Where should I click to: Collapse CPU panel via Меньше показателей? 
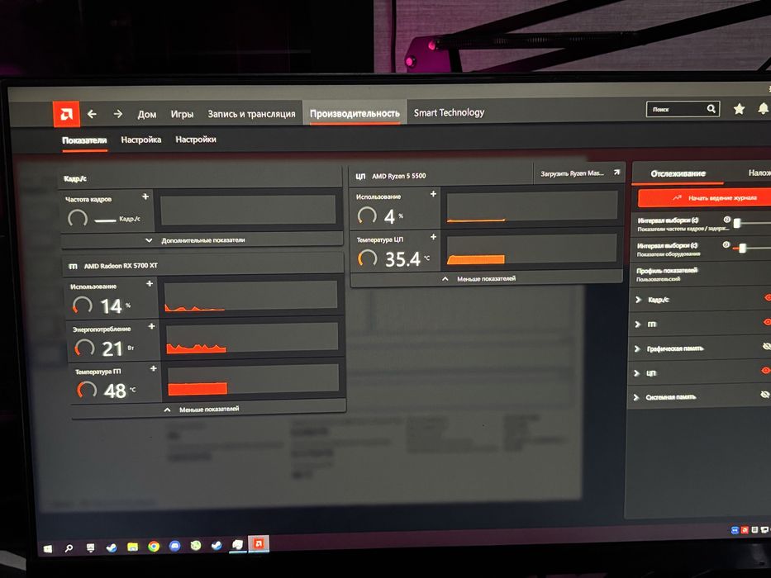486,279
